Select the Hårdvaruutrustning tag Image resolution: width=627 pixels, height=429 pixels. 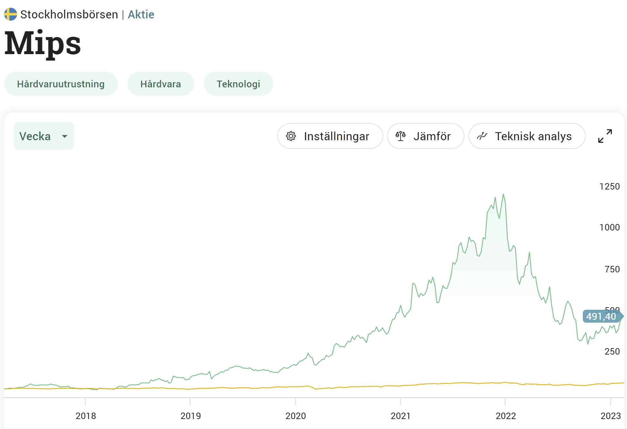(x=61, y=84)
